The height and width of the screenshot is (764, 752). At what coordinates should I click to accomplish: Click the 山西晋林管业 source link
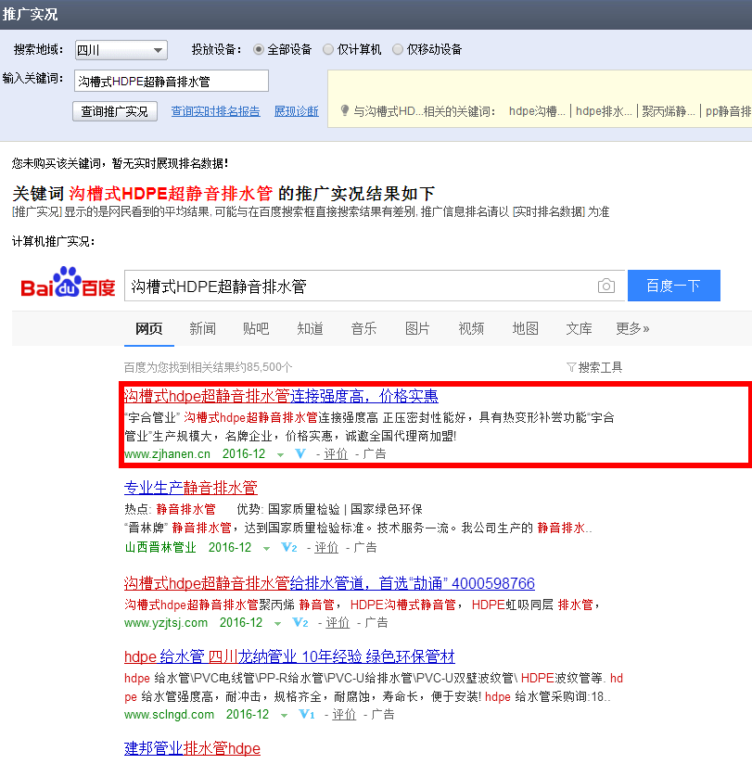(160, 547)
